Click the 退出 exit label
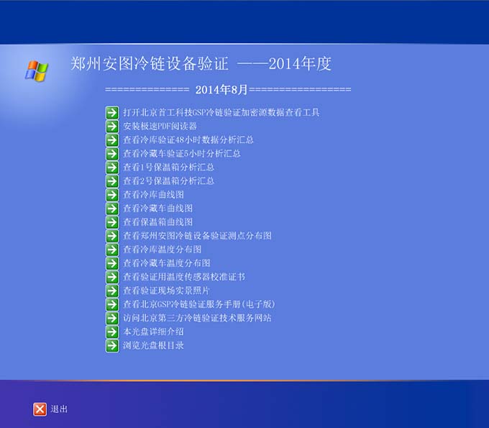The image size is (489, 428). (x=59, y=409)
